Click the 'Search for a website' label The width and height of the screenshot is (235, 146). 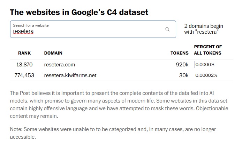pos(31,25)
